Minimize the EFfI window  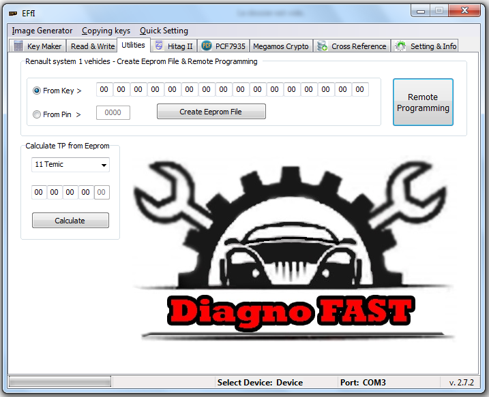point(421,11)
